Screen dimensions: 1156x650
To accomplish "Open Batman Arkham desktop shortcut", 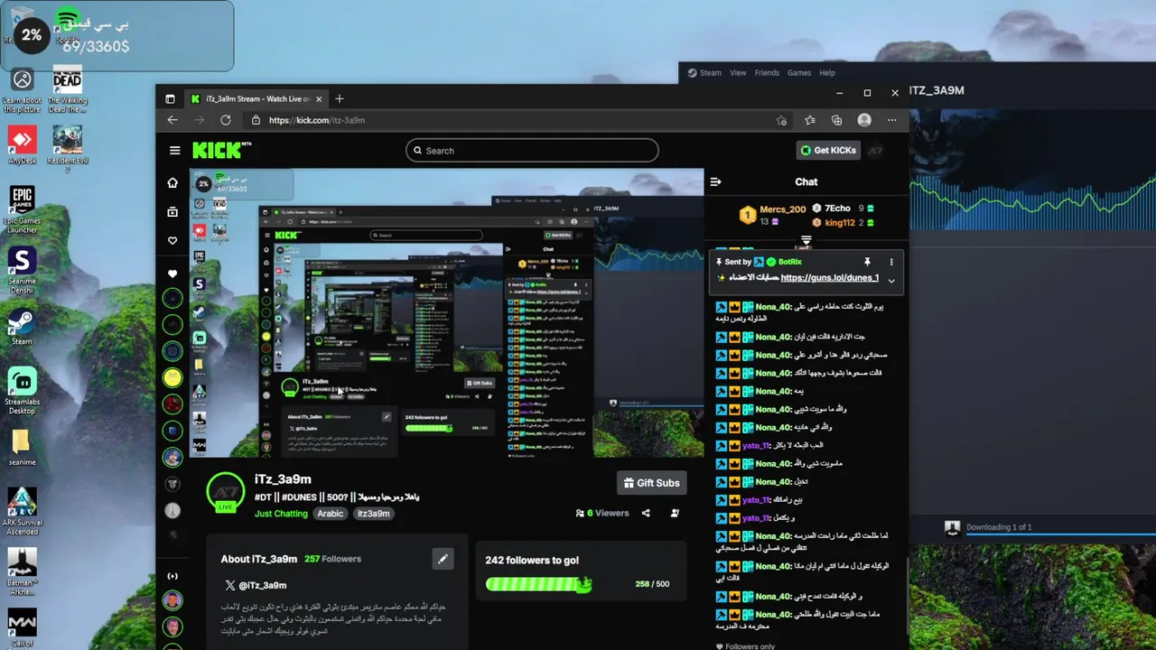I will point(22,570).
